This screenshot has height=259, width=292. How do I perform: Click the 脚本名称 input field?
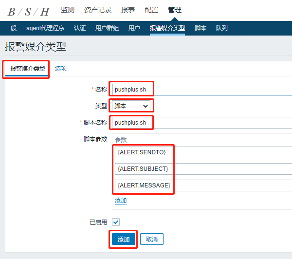point(202,123)
